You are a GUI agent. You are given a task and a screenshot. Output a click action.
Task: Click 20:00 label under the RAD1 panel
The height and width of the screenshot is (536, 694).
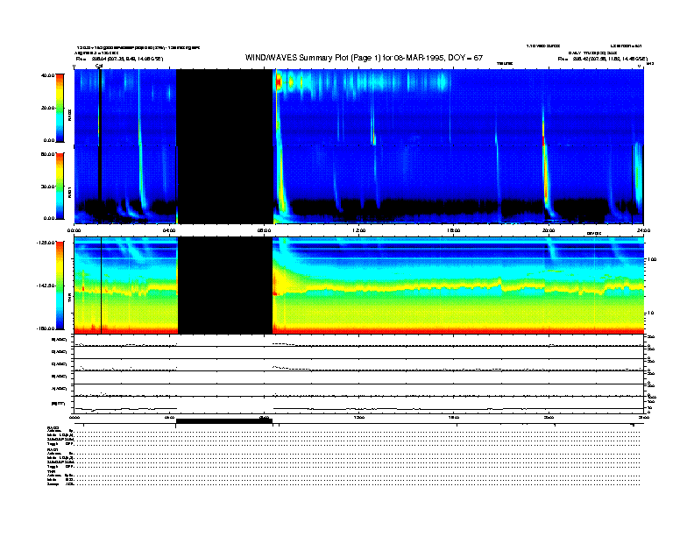point(549,230)
